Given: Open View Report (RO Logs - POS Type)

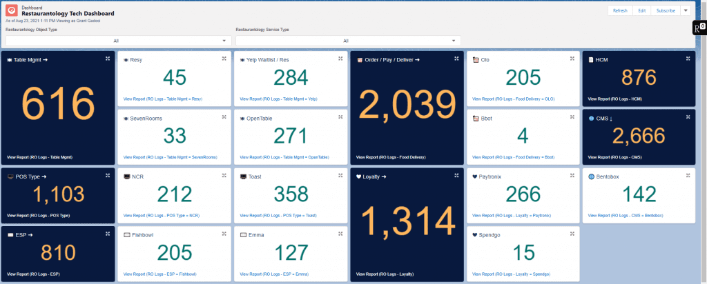Looking at the screenshot, I should pyautogui.click(x=39, y=216).
